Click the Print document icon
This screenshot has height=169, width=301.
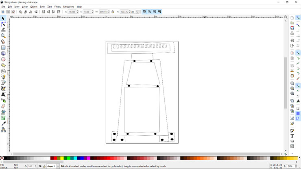point(292,33)
